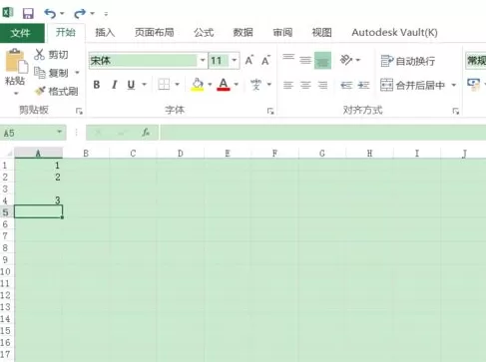Undo the last action

point(50,13)
